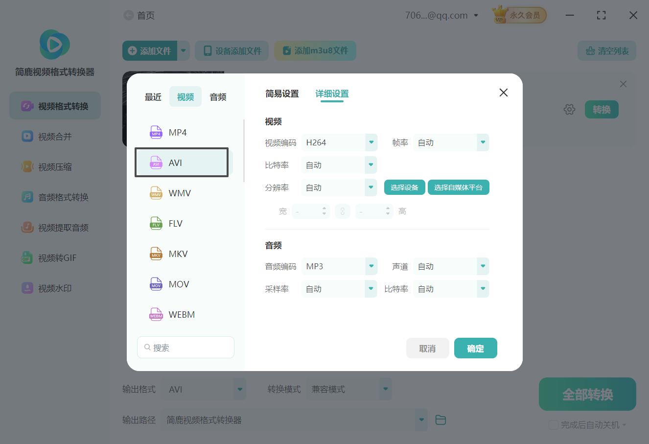Expand the 转换模式 兼容模式 dropdown
This screenshot has width=649, height=444.
pos(349,389)
